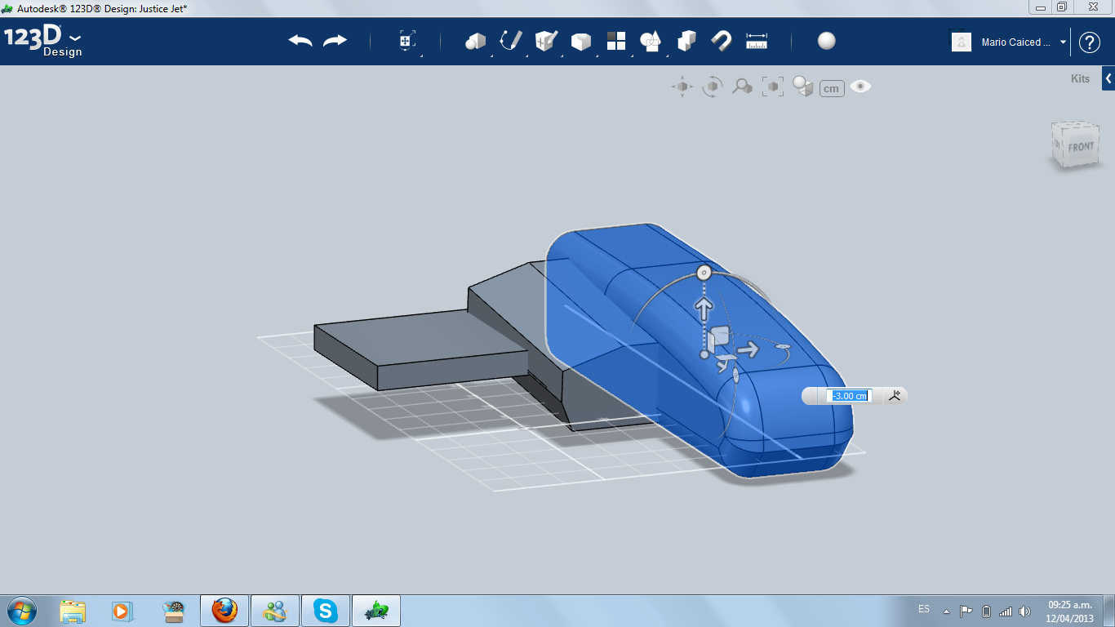Open the Sketch tool menu
Viewport: 1115px width, 627px height.
pos(511,41)
